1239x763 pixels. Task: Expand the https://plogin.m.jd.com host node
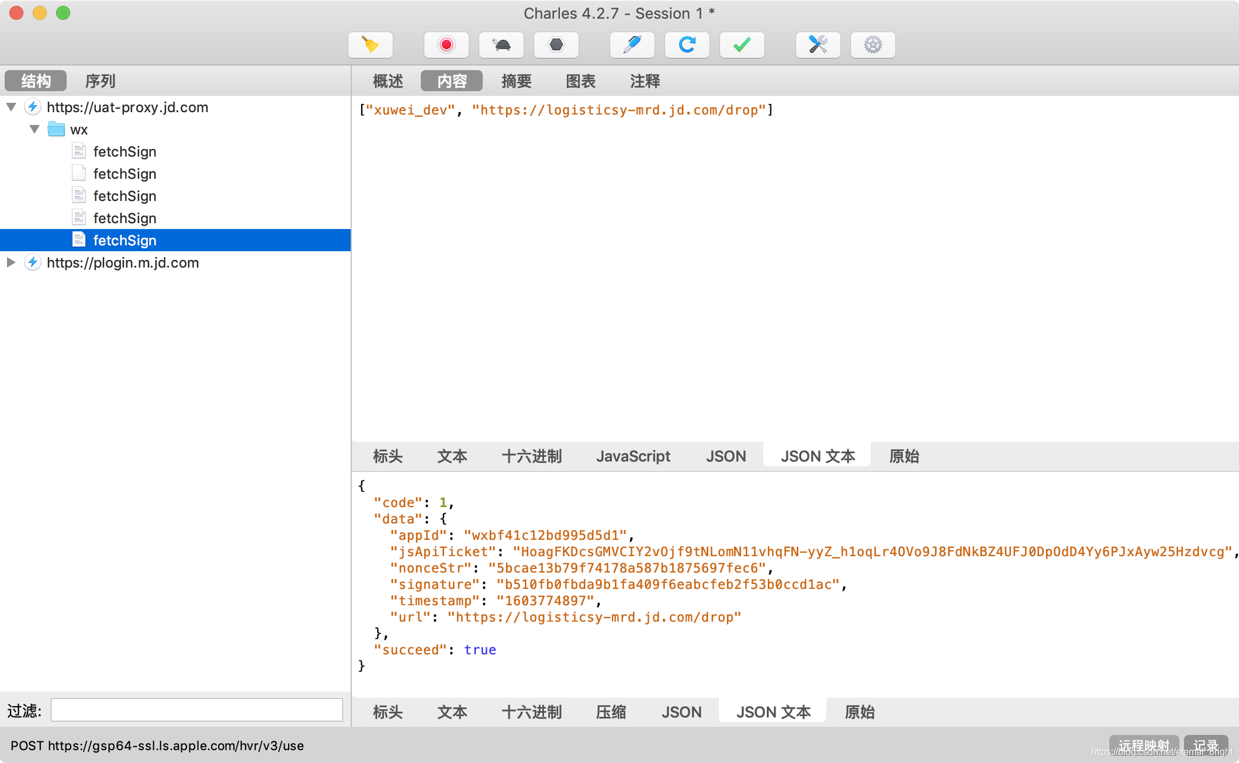click(11, 262)
